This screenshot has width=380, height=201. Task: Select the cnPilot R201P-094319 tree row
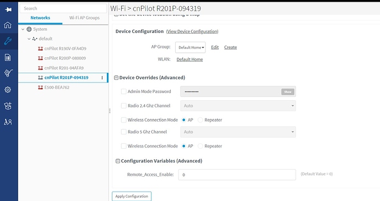[63, 78]
